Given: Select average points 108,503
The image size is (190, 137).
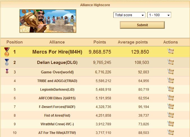Looking at the screenshot, I should tap(142, 63).
